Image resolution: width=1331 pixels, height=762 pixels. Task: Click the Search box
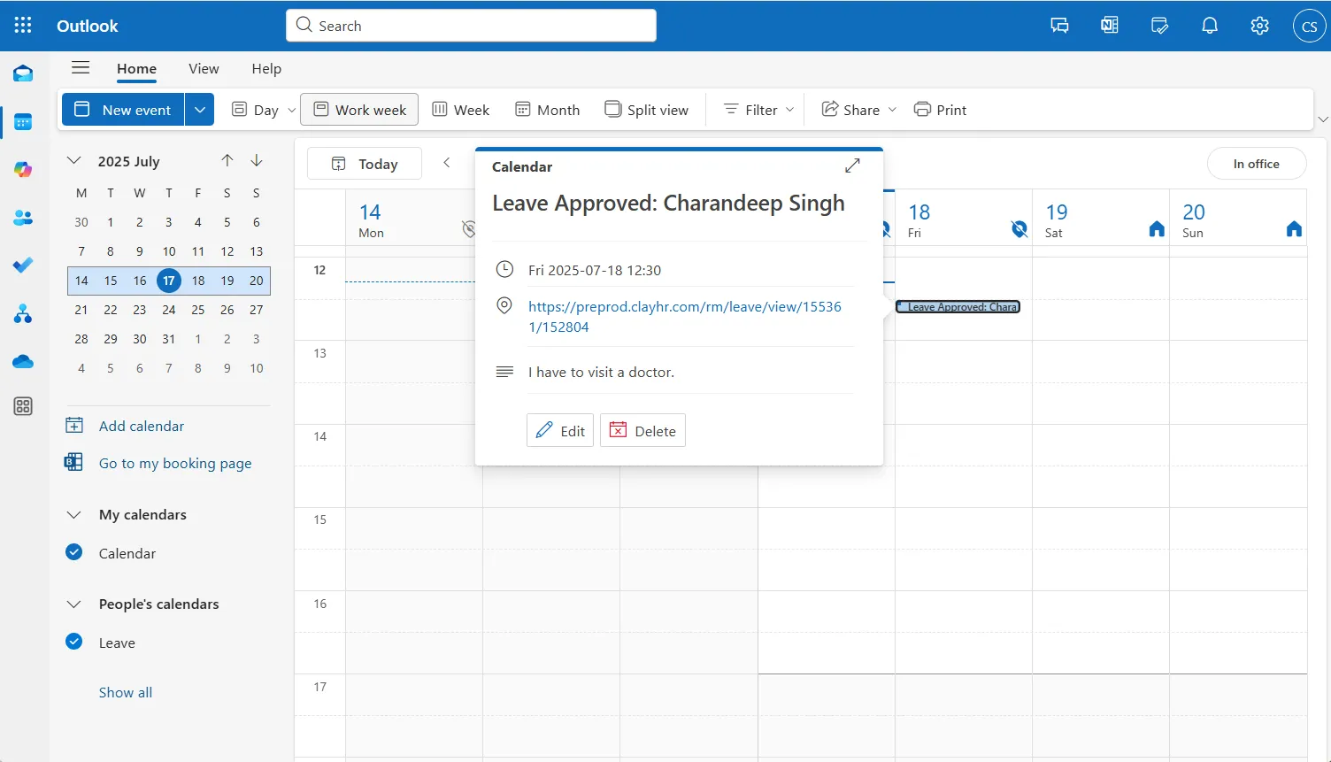[471, 26]
